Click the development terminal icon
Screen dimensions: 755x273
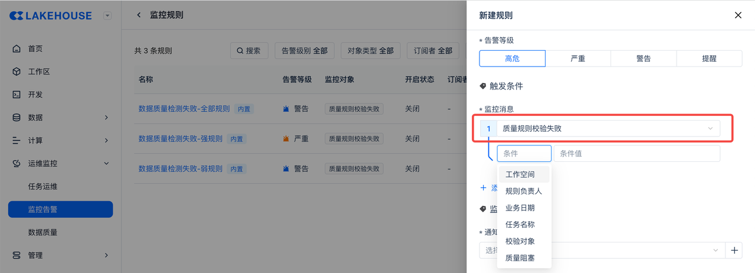[x=17, y=95]
